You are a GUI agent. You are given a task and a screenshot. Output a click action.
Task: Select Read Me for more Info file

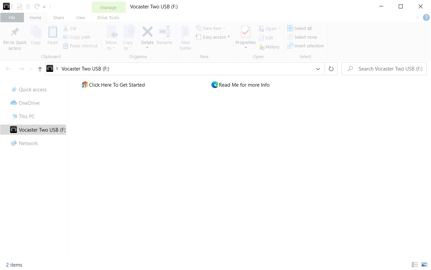tap(240, 85)
